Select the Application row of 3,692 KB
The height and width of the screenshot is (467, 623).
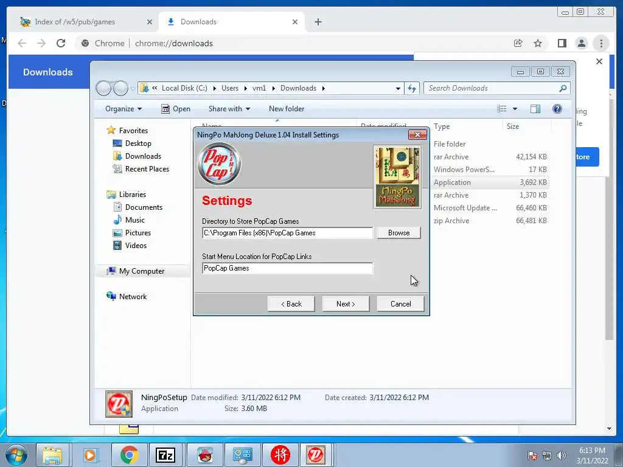pos(490,182)
